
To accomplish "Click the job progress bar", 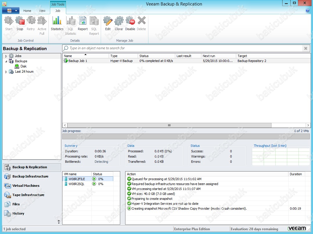I will 186,136.
